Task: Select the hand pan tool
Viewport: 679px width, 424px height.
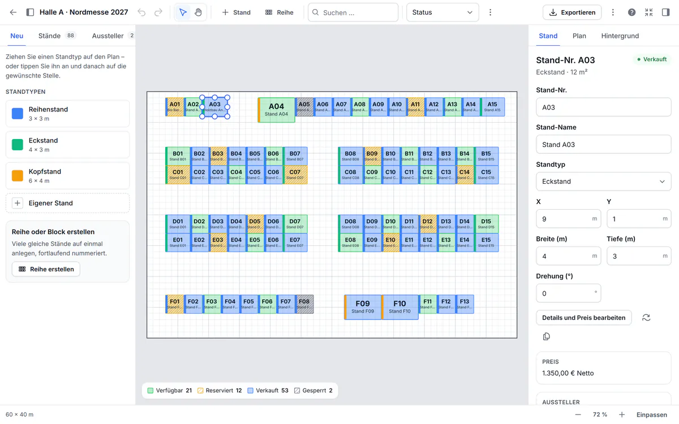Action: click(x=198, y=12)
